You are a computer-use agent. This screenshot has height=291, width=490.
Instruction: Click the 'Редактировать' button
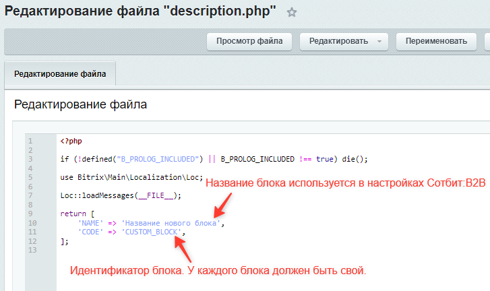tap(338, 42)
